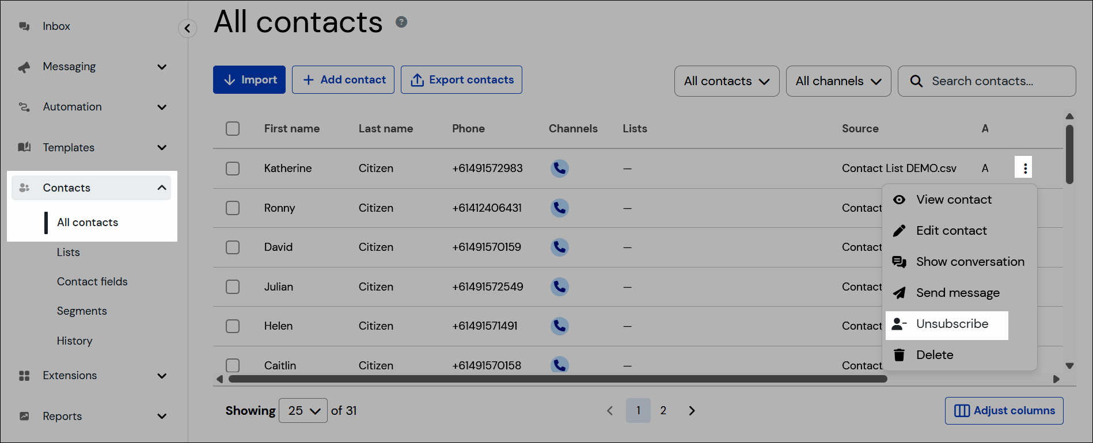Tick the checkbox for Helen

pyautogui.click(x=233, y=326)
